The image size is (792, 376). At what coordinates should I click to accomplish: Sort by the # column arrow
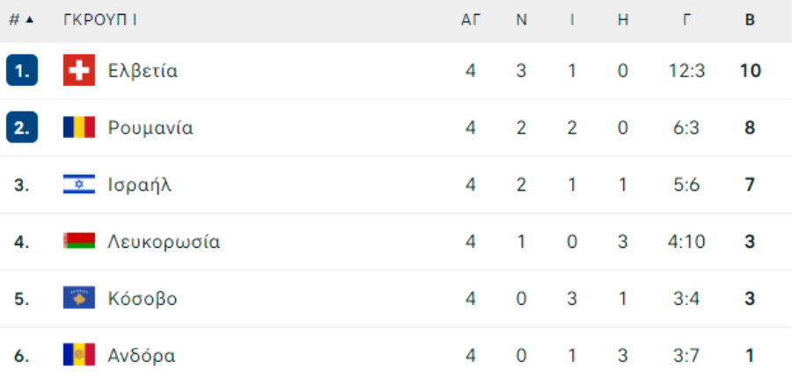point(29,20)
